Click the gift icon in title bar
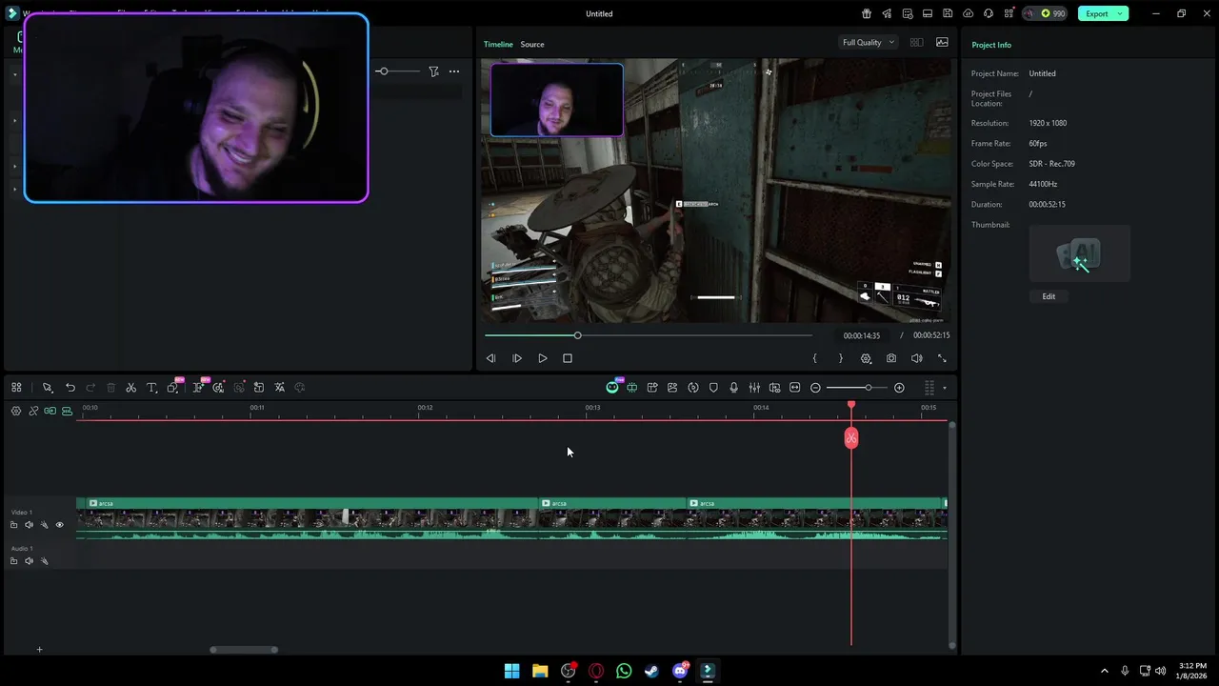 pyautogui.click(x=867, y=13)
